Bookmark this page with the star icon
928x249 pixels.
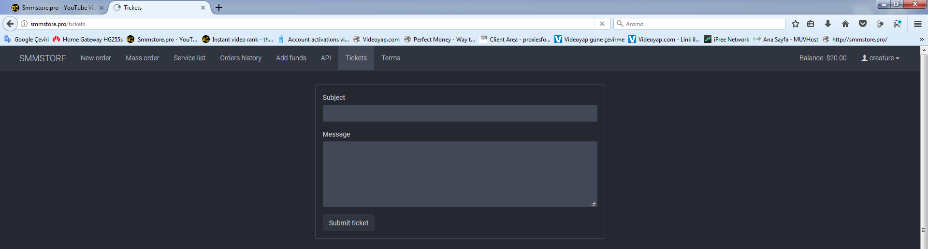tap(796, 24)
